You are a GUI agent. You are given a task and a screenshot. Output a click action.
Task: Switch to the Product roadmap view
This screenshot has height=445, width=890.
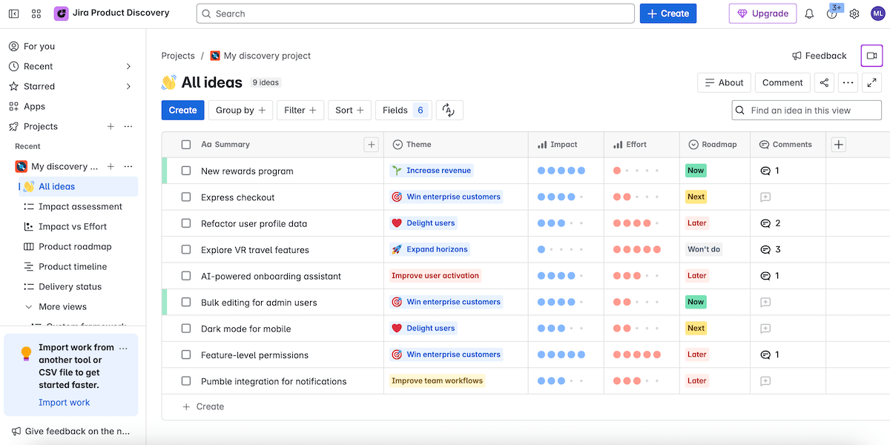(75, 246)
